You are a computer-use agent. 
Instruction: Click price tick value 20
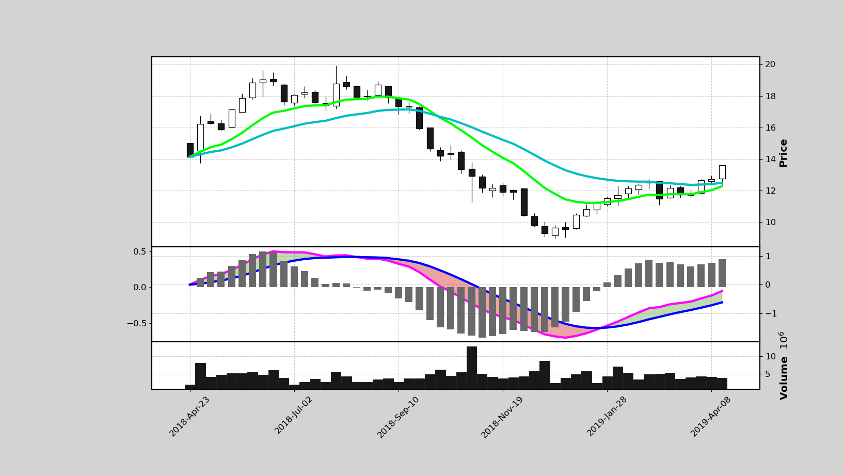pyautogui.click(x=770, y=65)
